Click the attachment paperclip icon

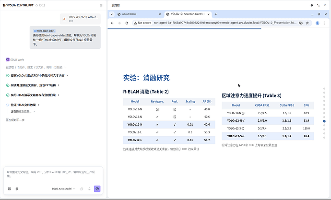(x=17, y=189)
